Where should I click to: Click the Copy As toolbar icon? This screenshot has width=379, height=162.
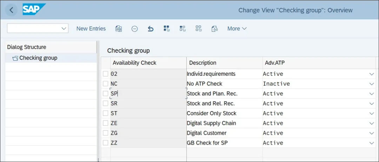[x=119, y=29]
